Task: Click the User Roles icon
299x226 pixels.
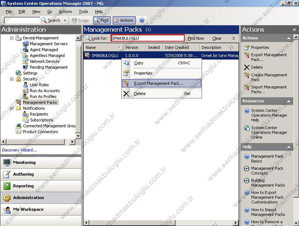Action: [x=25, y=85]
